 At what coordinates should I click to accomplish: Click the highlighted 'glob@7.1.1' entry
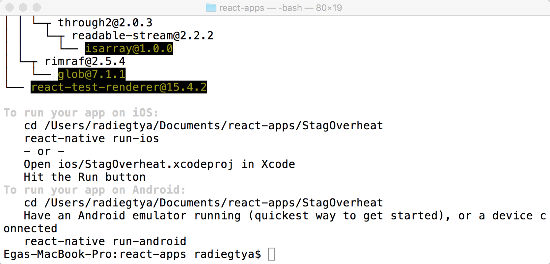tap(91, 74)
